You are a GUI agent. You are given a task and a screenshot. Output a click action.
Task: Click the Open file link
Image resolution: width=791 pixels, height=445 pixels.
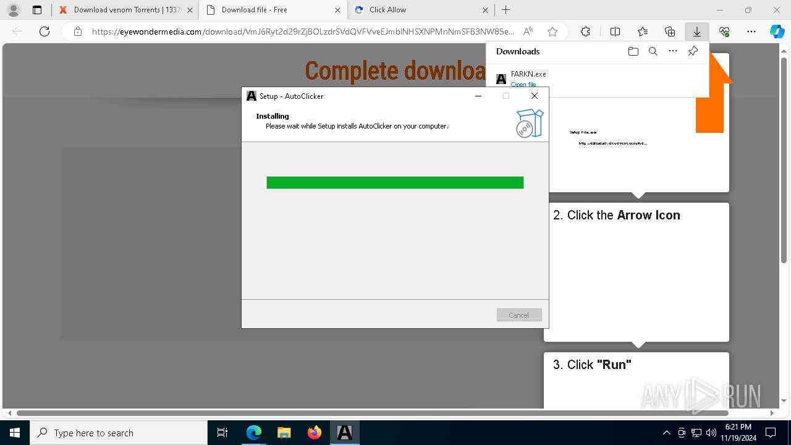coord(523,85)
